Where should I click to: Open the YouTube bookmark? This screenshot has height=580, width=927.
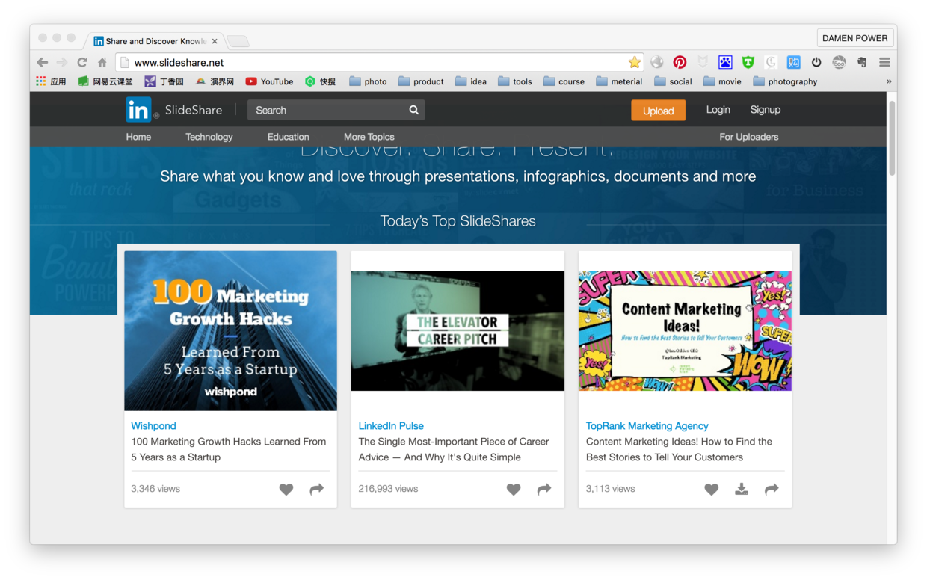(269, 81)
